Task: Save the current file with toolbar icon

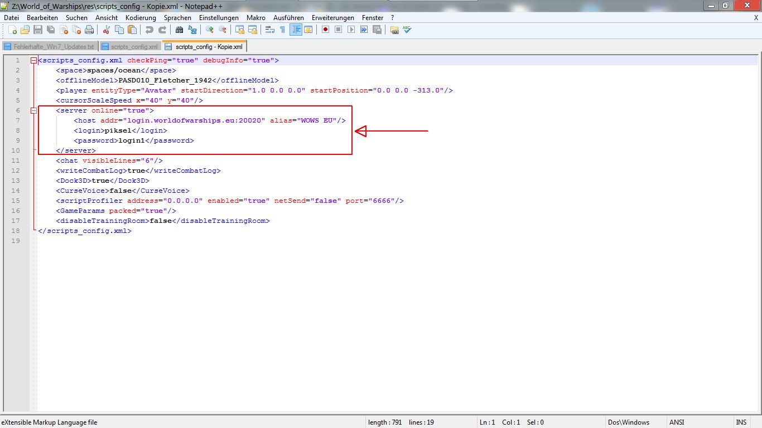Action: point(37,30)
